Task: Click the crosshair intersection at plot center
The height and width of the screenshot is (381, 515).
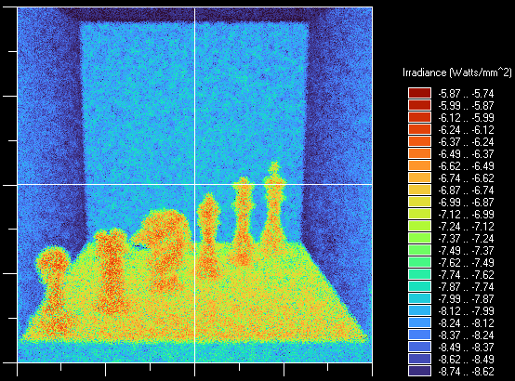Action: pos(195,185)
